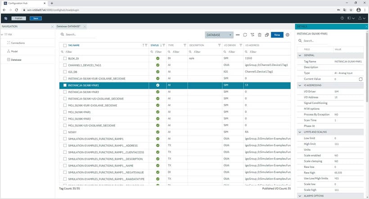Click filter icon on STATUS column
The height and width of the screenshot is (199, 369).
tap(164, 45)
